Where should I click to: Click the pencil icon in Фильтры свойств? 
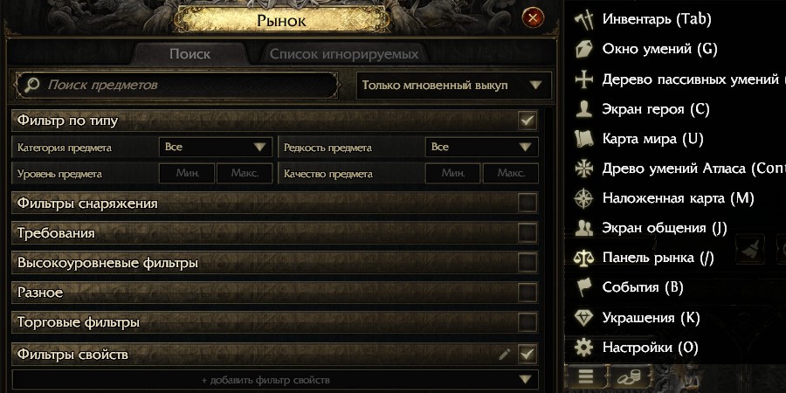[504, 354]
